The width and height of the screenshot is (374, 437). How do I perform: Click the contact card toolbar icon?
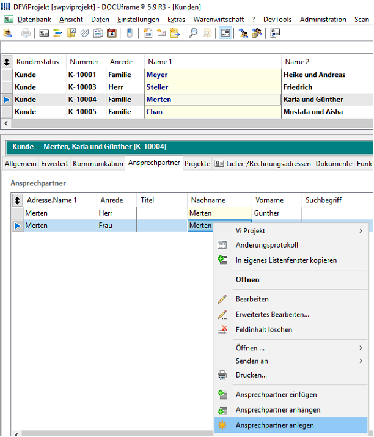[44, 33]
